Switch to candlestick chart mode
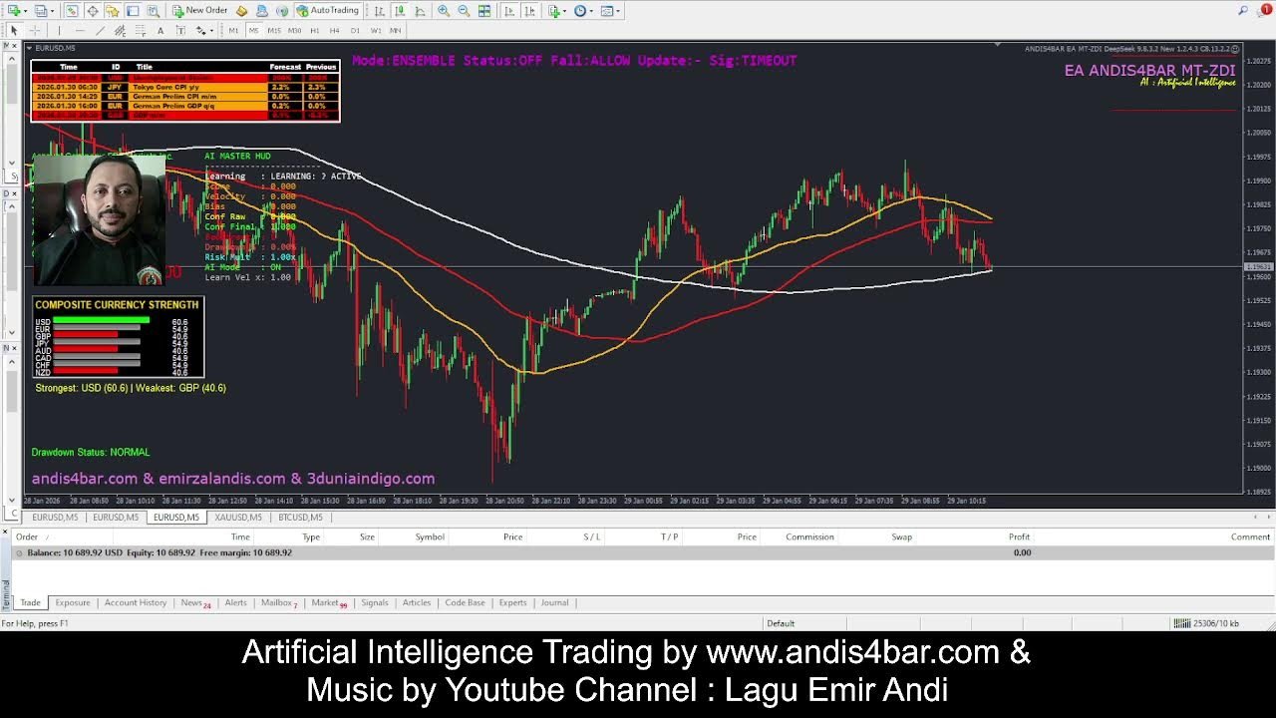Screen dimensions: 1276x718 [x=401, y=11]
